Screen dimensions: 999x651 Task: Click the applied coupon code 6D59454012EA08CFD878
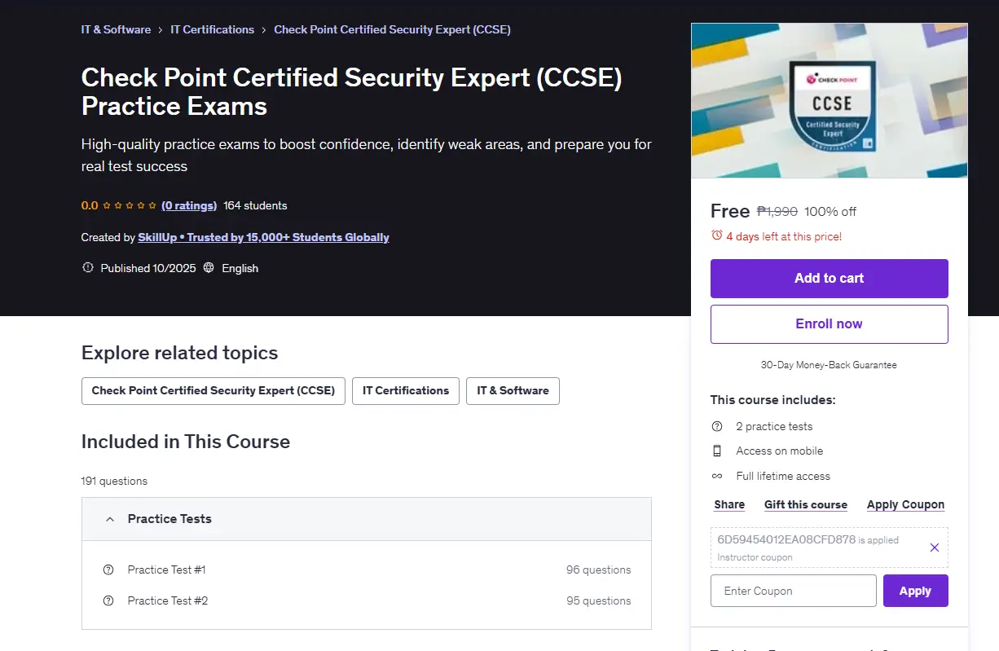point(786,539)
